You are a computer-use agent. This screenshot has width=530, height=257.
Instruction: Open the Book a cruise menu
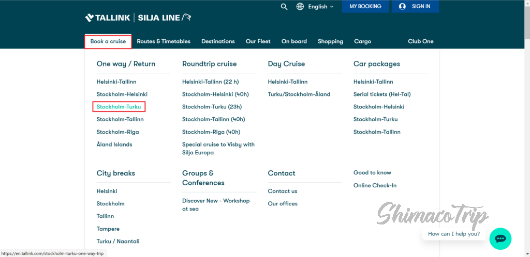[x=108, y=41]
